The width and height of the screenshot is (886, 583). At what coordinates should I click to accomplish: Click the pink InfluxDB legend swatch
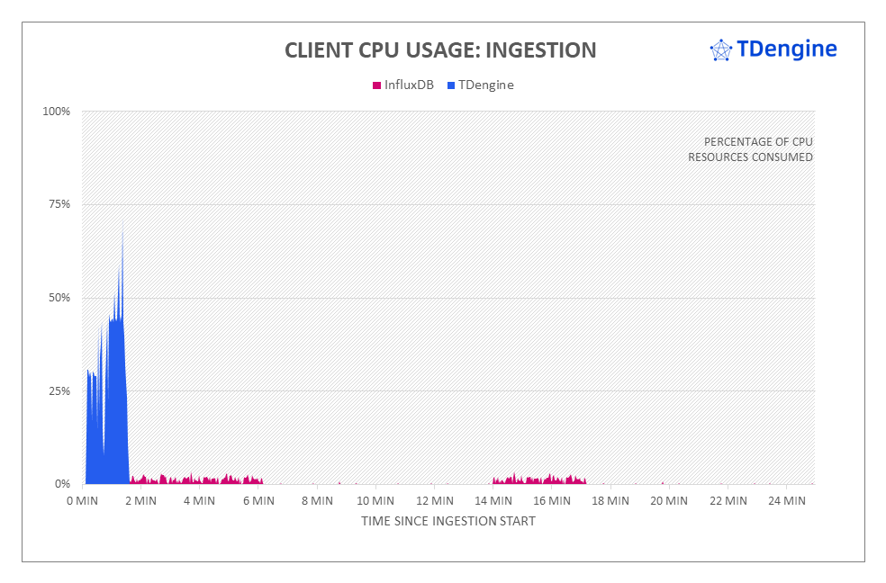coord(376,85)
